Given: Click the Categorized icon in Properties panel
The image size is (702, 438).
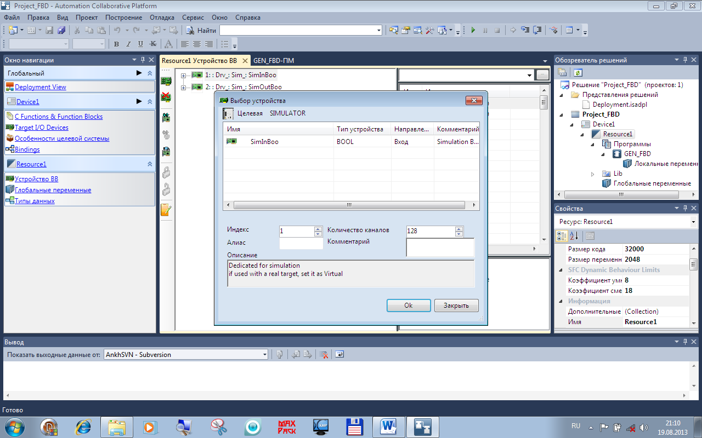Looking at the screenshot, I should coord(562,236).
